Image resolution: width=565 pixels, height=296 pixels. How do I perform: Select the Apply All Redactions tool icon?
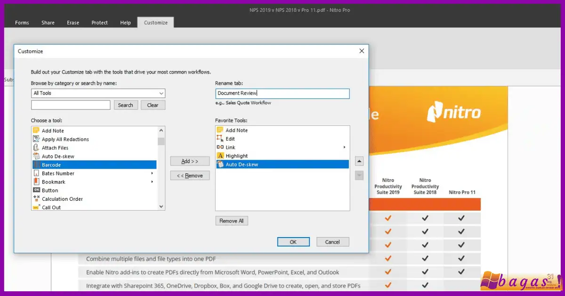[36, 139]
